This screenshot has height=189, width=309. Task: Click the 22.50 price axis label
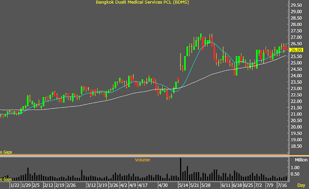tap(296, 95)
